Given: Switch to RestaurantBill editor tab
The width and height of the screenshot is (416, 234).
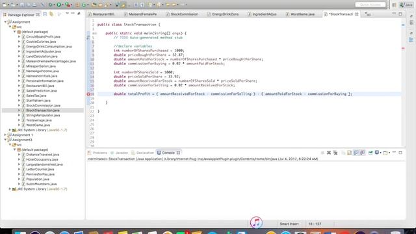Looking at the screenshot, I should (101, 14).
